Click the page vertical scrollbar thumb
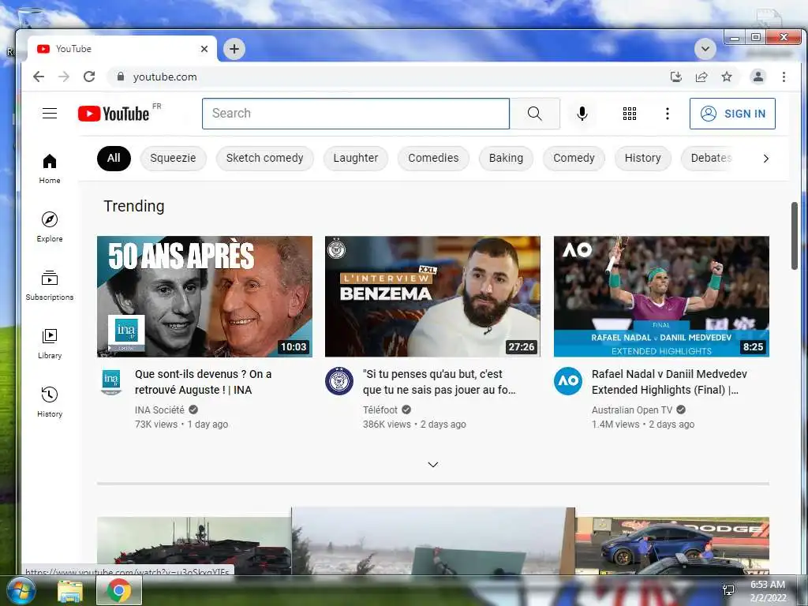Image resolution: width=808 pixels, height=606 pixels. [794, 235]
